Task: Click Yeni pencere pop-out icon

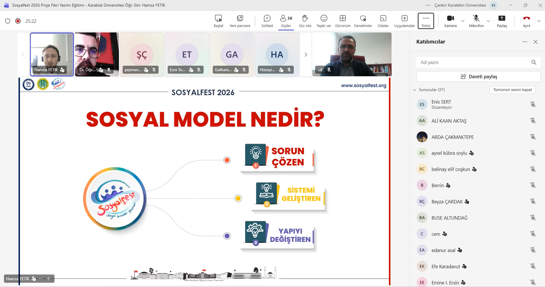Action: pyautogui.click(x=240, y=21)
